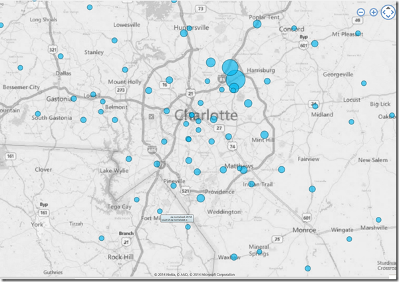Select the bubble next to Waxhaw
This screenshot has height=282, width=399.
(x=234, y=256)
